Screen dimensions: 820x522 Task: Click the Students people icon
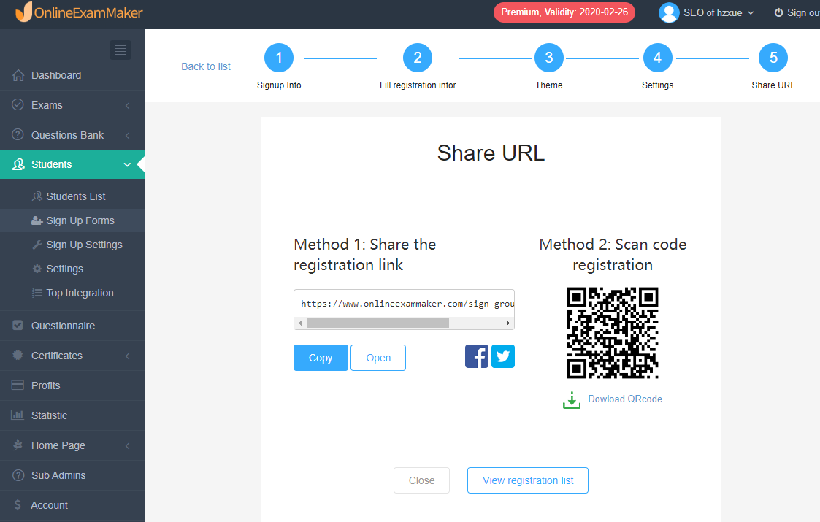tap(18, 164)
